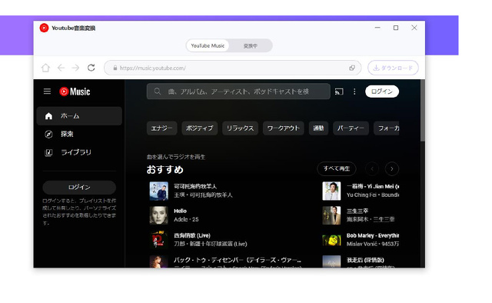Select the ポジティブ mood chip
This screenshot has width=492, height=303.
tap(200, 128)
